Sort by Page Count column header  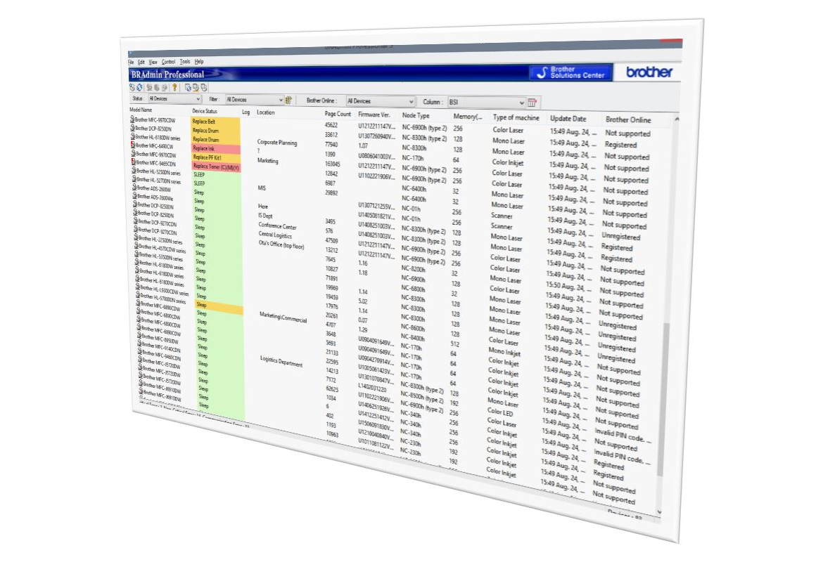pyautogui.click(x=338, y=114)
